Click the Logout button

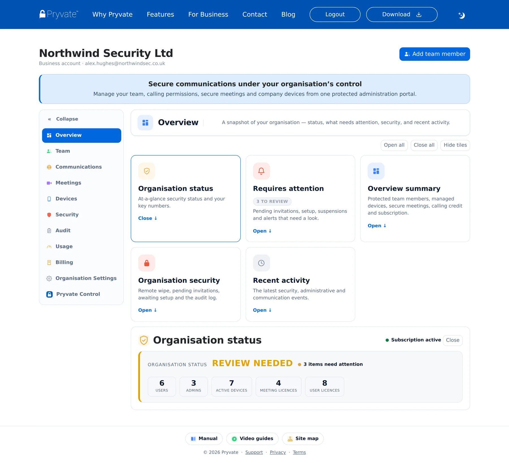point(335,14)
